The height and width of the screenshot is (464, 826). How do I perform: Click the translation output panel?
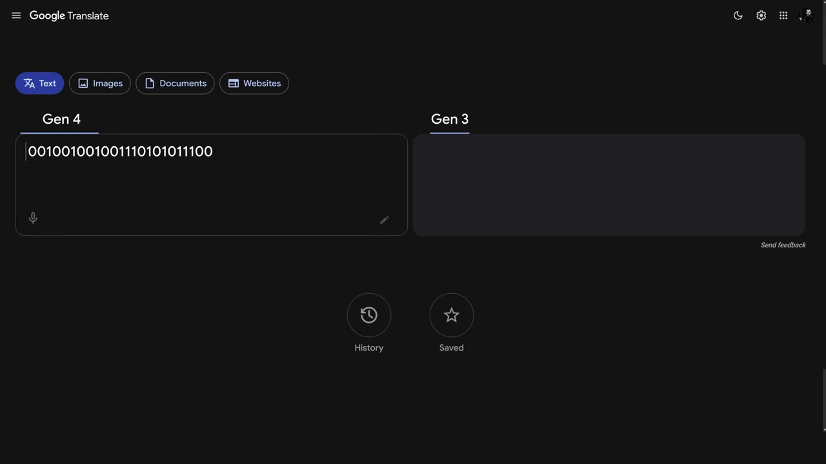[x=609, y=184]
